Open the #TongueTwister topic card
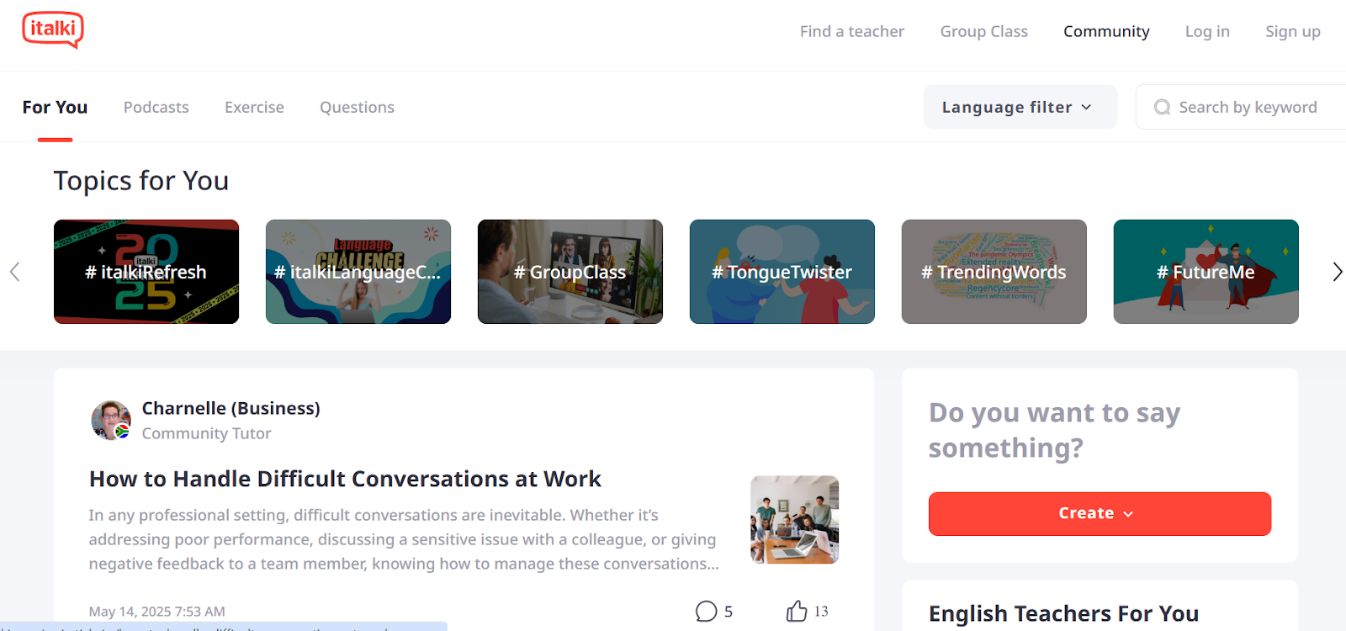Image resolution: width=1346 pixels, height=631 pixels. coord(782,272)
